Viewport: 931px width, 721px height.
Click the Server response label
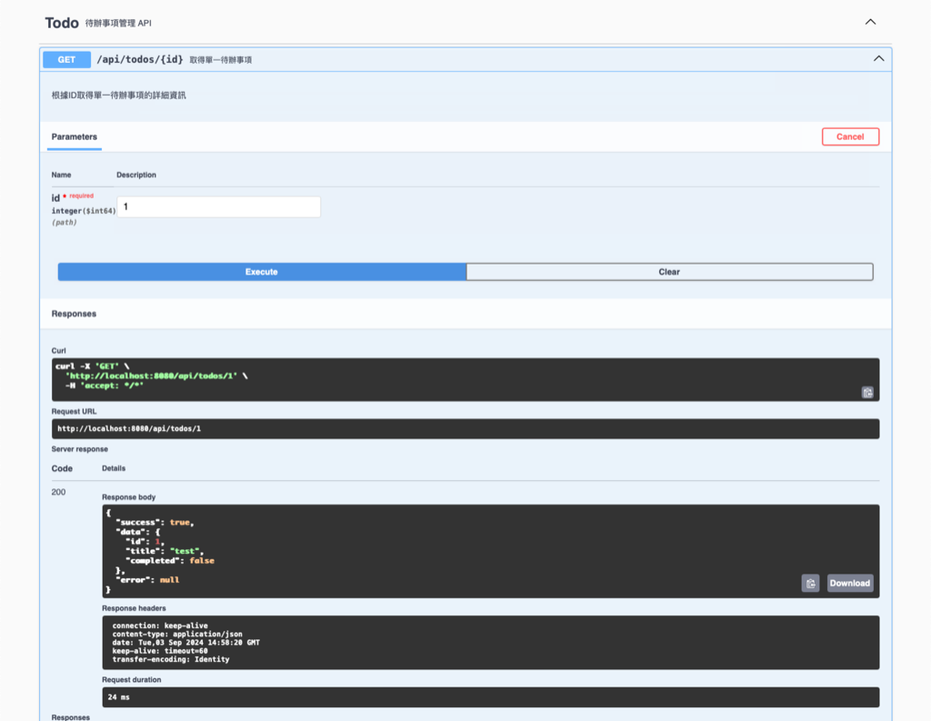coord(80,449)
